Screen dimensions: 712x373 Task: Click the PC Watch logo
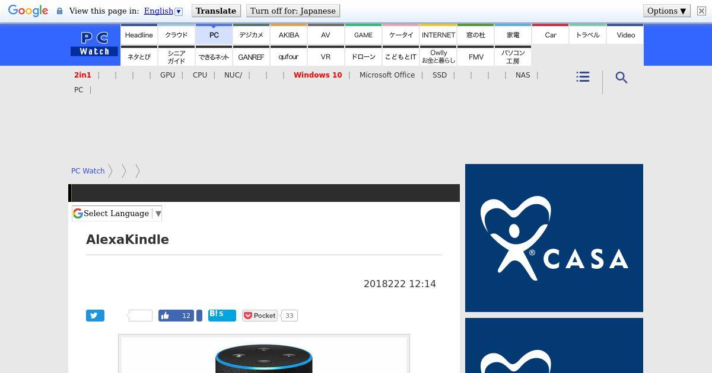[94, 44]
